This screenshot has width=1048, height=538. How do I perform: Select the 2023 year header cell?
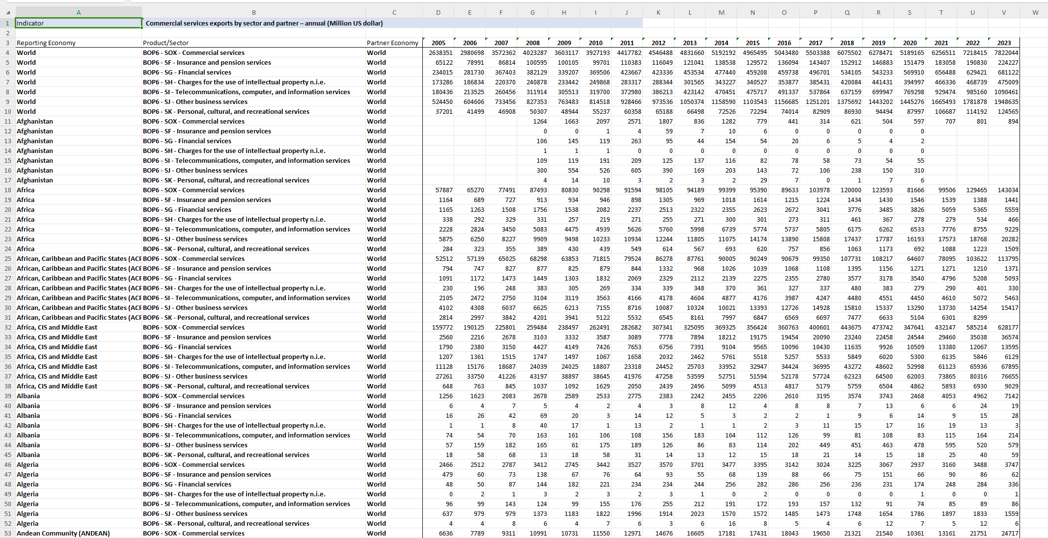(x=1004, y=43)
